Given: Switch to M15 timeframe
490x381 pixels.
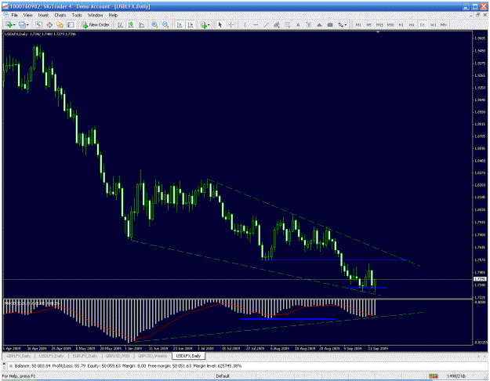Looking at the screenshot, I should [379, 24].
